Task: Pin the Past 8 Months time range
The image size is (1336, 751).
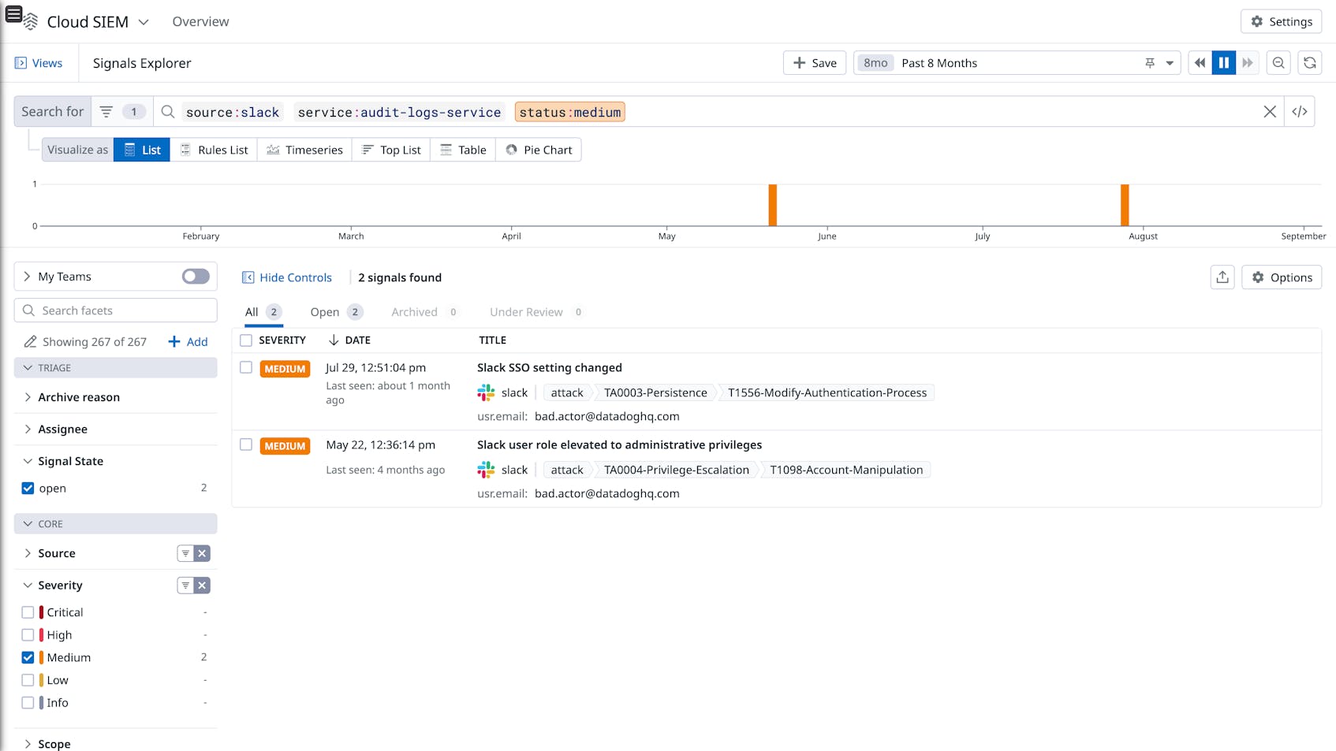Action: coord(1150,62)
